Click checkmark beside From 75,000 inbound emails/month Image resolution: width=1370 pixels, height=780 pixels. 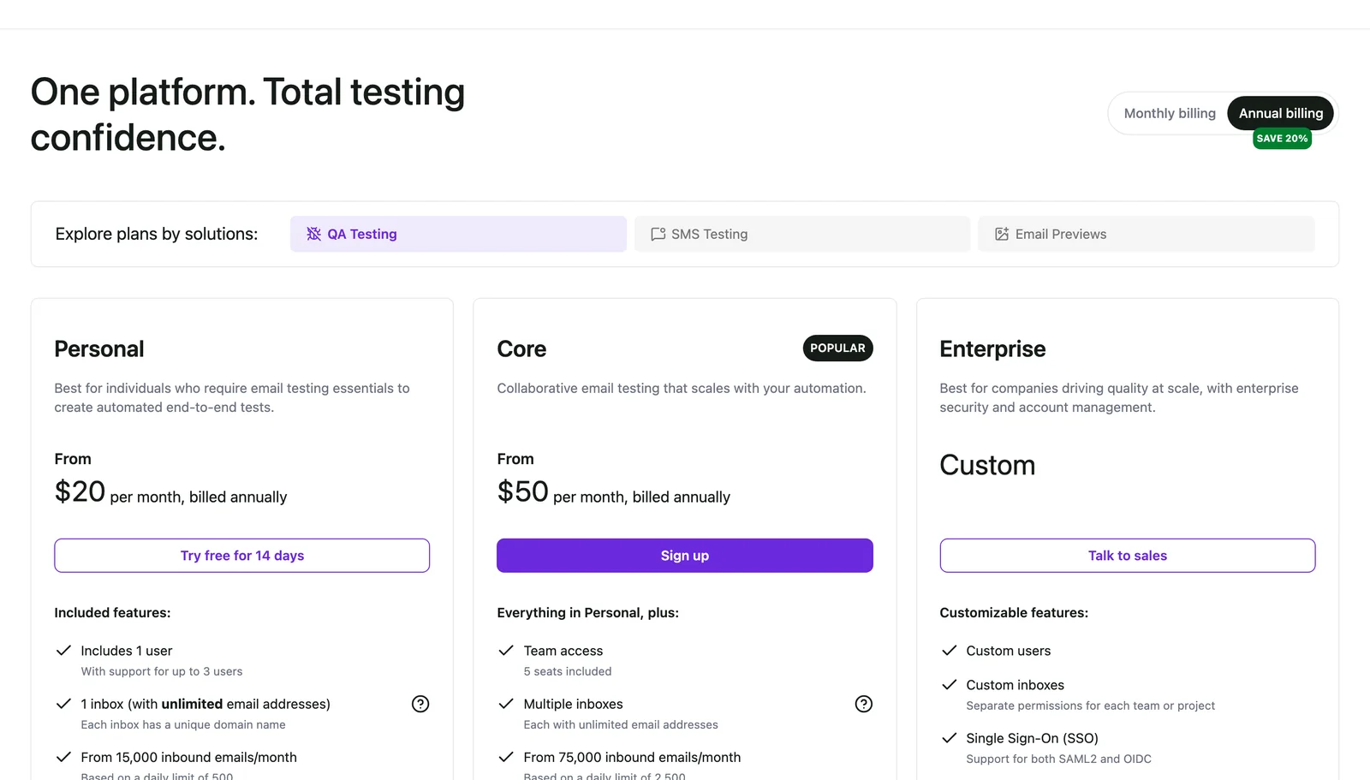coord(506,757)
